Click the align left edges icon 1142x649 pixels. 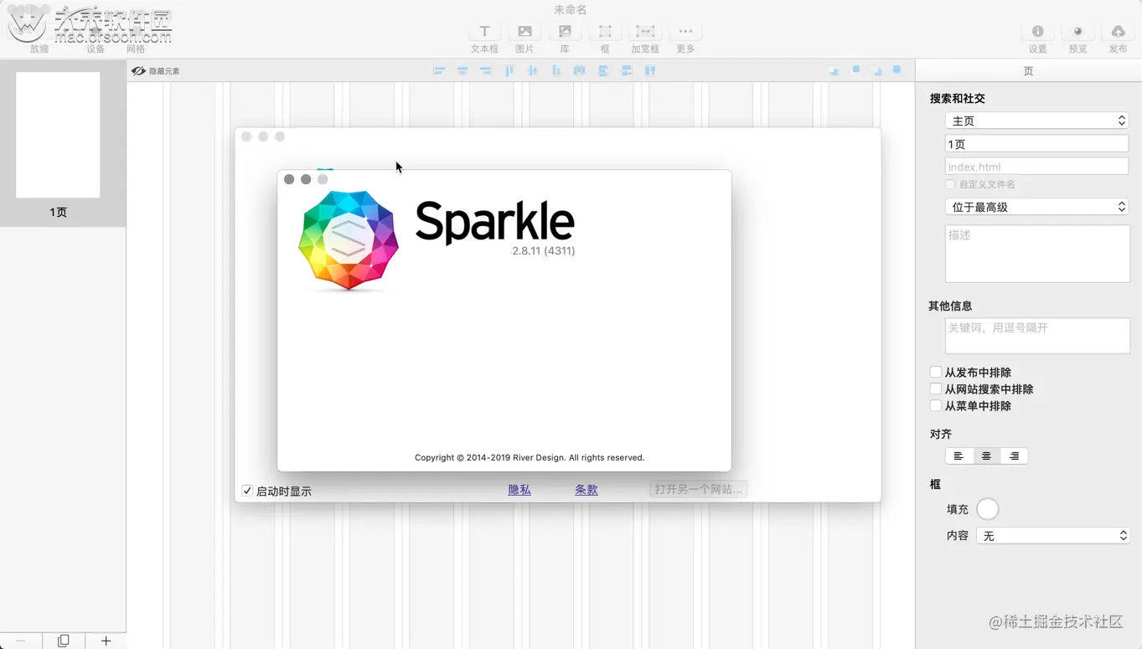(439, 71)
